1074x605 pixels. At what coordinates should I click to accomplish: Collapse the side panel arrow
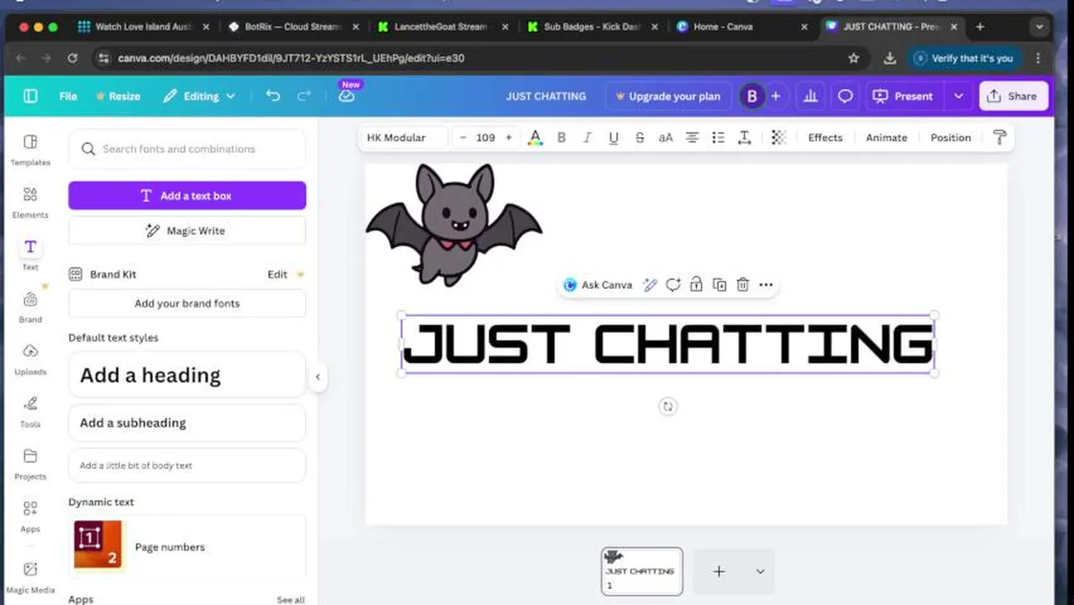[318, 376]
